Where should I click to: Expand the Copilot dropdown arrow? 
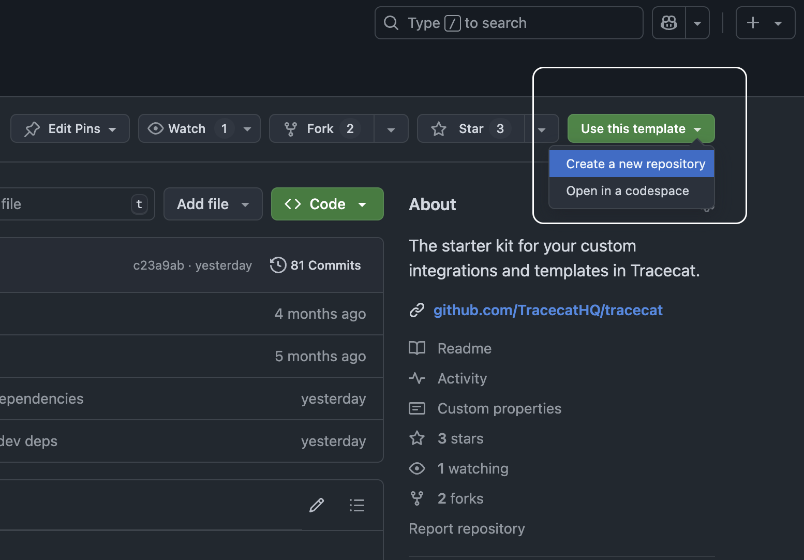pos(697,23)
